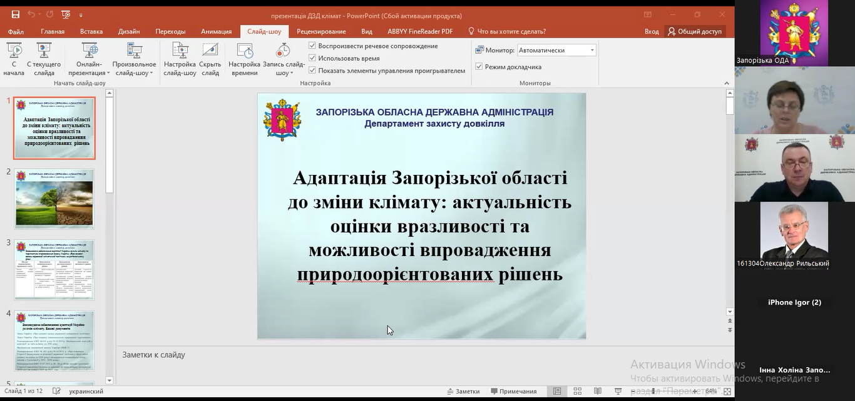Image resolution: width=855 pixels, height=401 pixels.
Task: Collapse the ribbon with the chevron arrow
Action: coord(726,82)
